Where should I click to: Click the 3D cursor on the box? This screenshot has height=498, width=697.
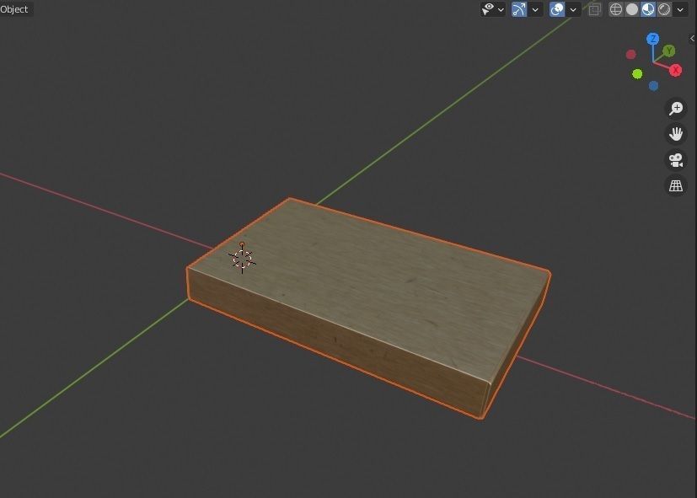pos(242,258)
